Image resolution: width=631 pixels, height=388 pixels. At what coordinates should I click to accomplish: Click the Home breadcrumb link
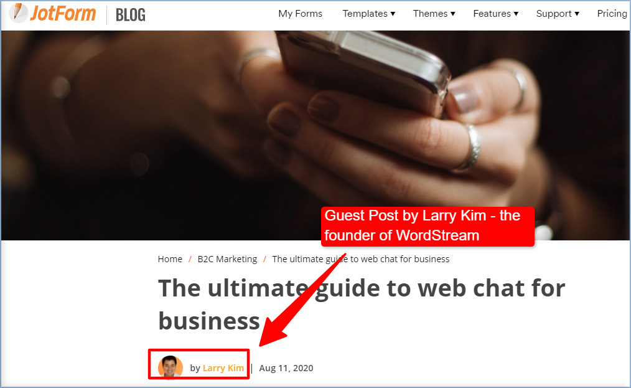pos(170,259)
